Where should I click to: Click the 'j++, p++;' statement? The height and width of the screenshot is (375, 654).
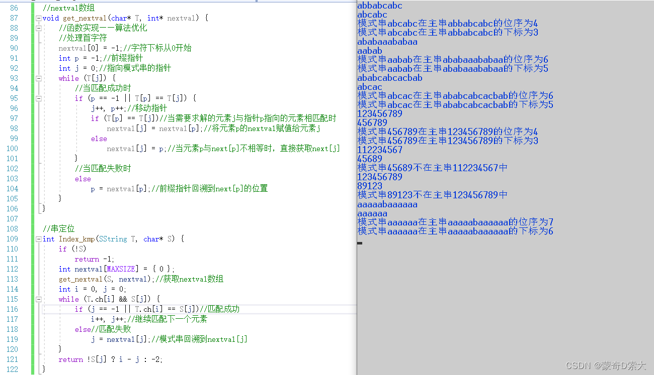(x=109, y=108)
